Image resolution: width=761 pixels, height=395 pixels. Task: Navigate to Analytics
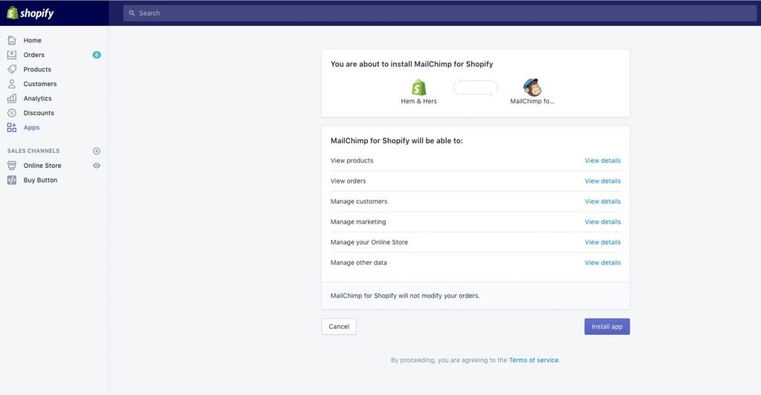pos(37,99)
